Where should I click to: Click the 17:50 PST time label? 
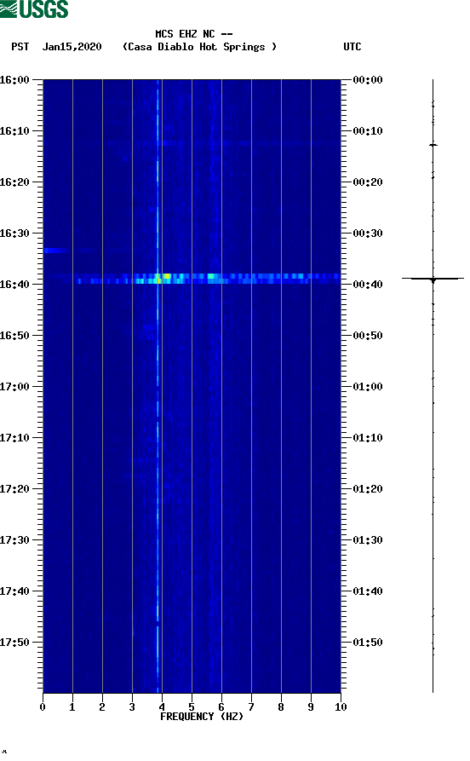click(x=14, y=642)
